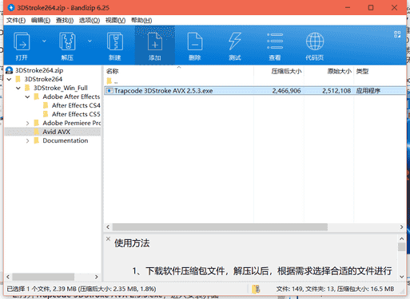Close the 使用方法 comment pane

pos(108,238)
